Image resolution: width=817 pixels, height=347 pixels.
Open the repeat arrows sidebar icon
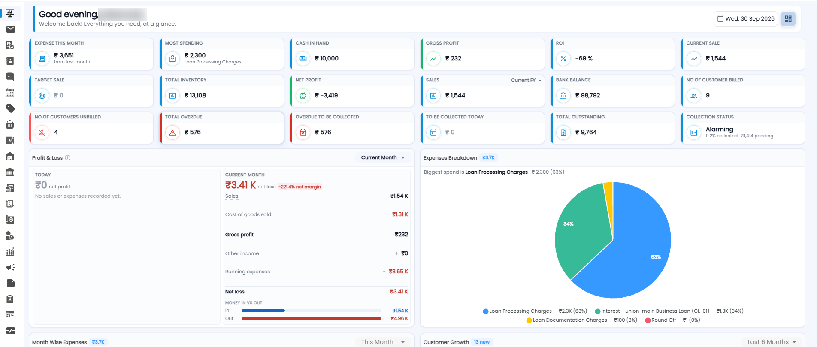10,204
